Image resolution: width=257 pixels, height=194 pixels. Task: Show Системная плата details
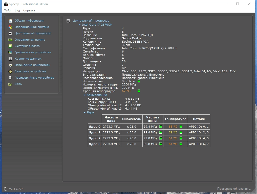click(27, 46)
